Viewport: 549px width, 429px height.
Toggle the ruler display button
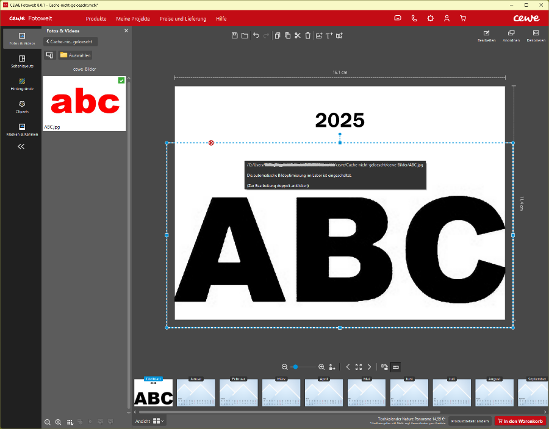(396, 367)
